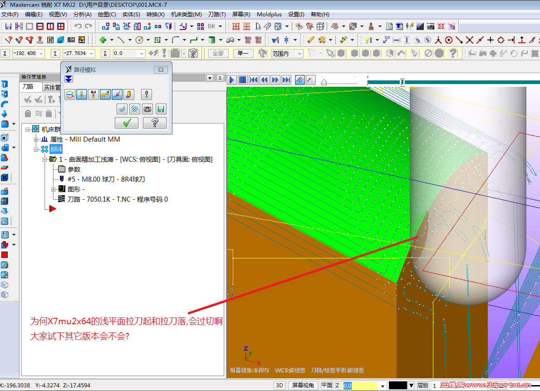Click the Create Line endpoints icon
Image resolution: width=540 pixels, height=391 pixels.
(121, 40)
